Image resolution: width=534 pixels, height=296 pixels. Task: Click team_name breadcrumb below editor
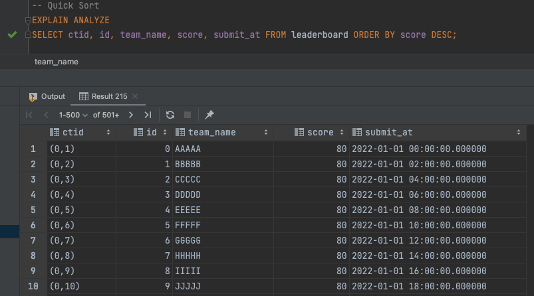tap(56, 62)
